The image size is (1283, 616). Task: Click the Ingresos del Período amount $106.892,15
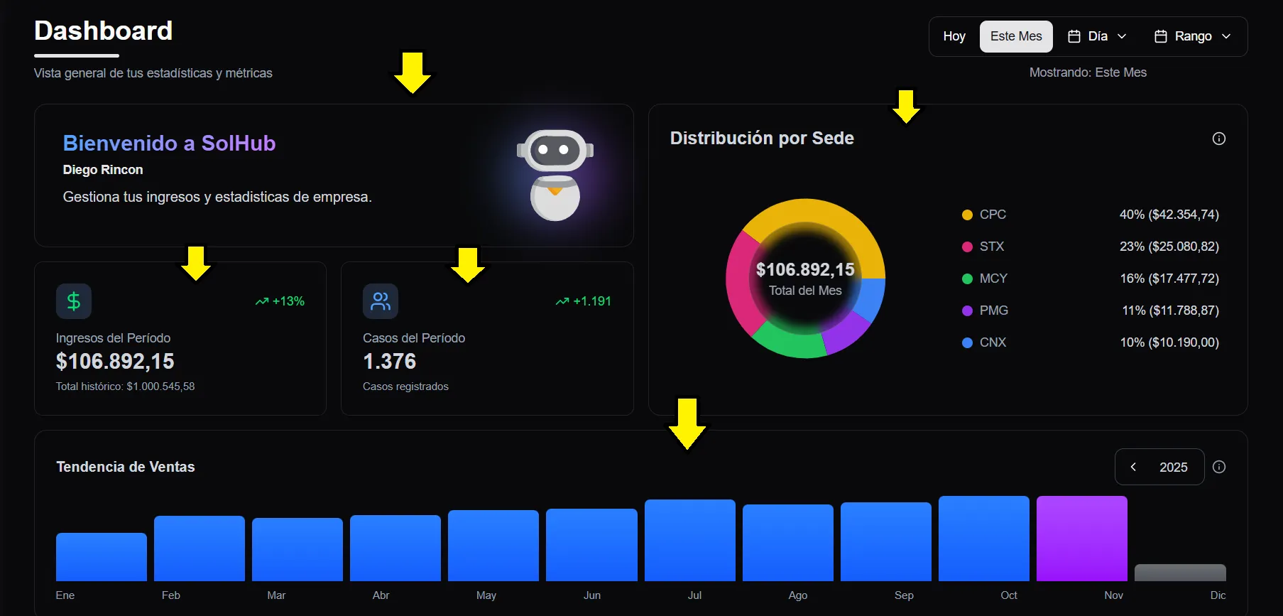[x=115, y=362]
